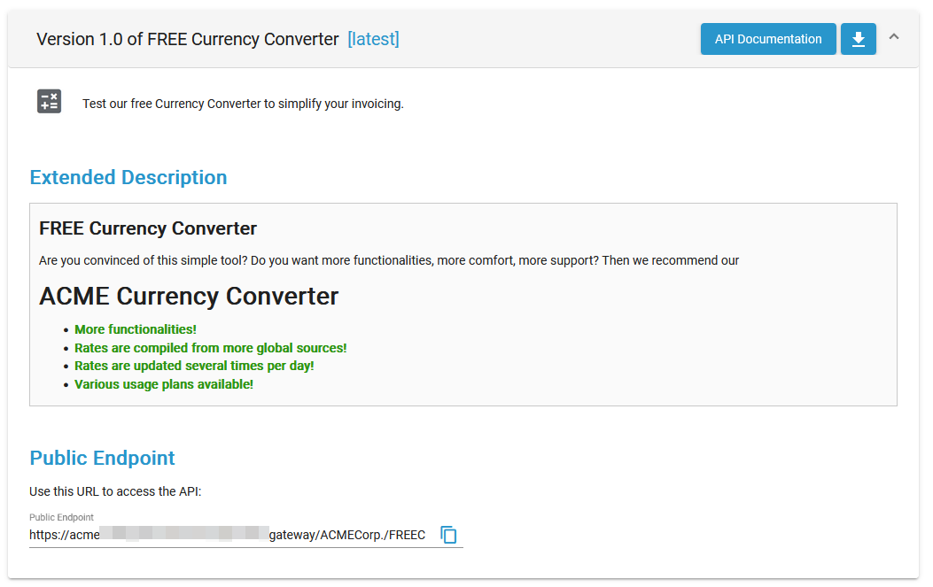Click the "More functionalities!" bullet
This screenshot has width=933, height=587.
136,330
